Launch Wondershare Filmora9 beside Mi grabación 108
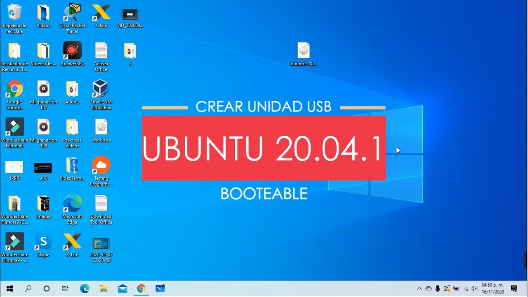528x297 pixels. (14, 133)
